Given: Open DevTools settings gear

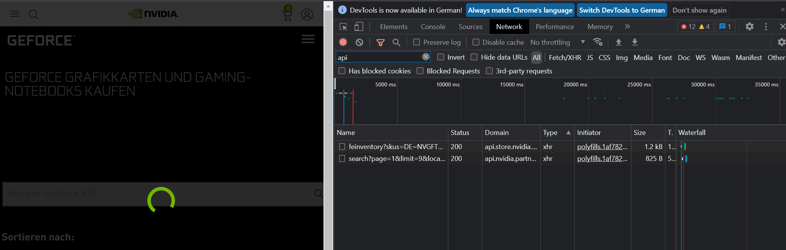Looking at the screenshot, I should tap(750, 26).
